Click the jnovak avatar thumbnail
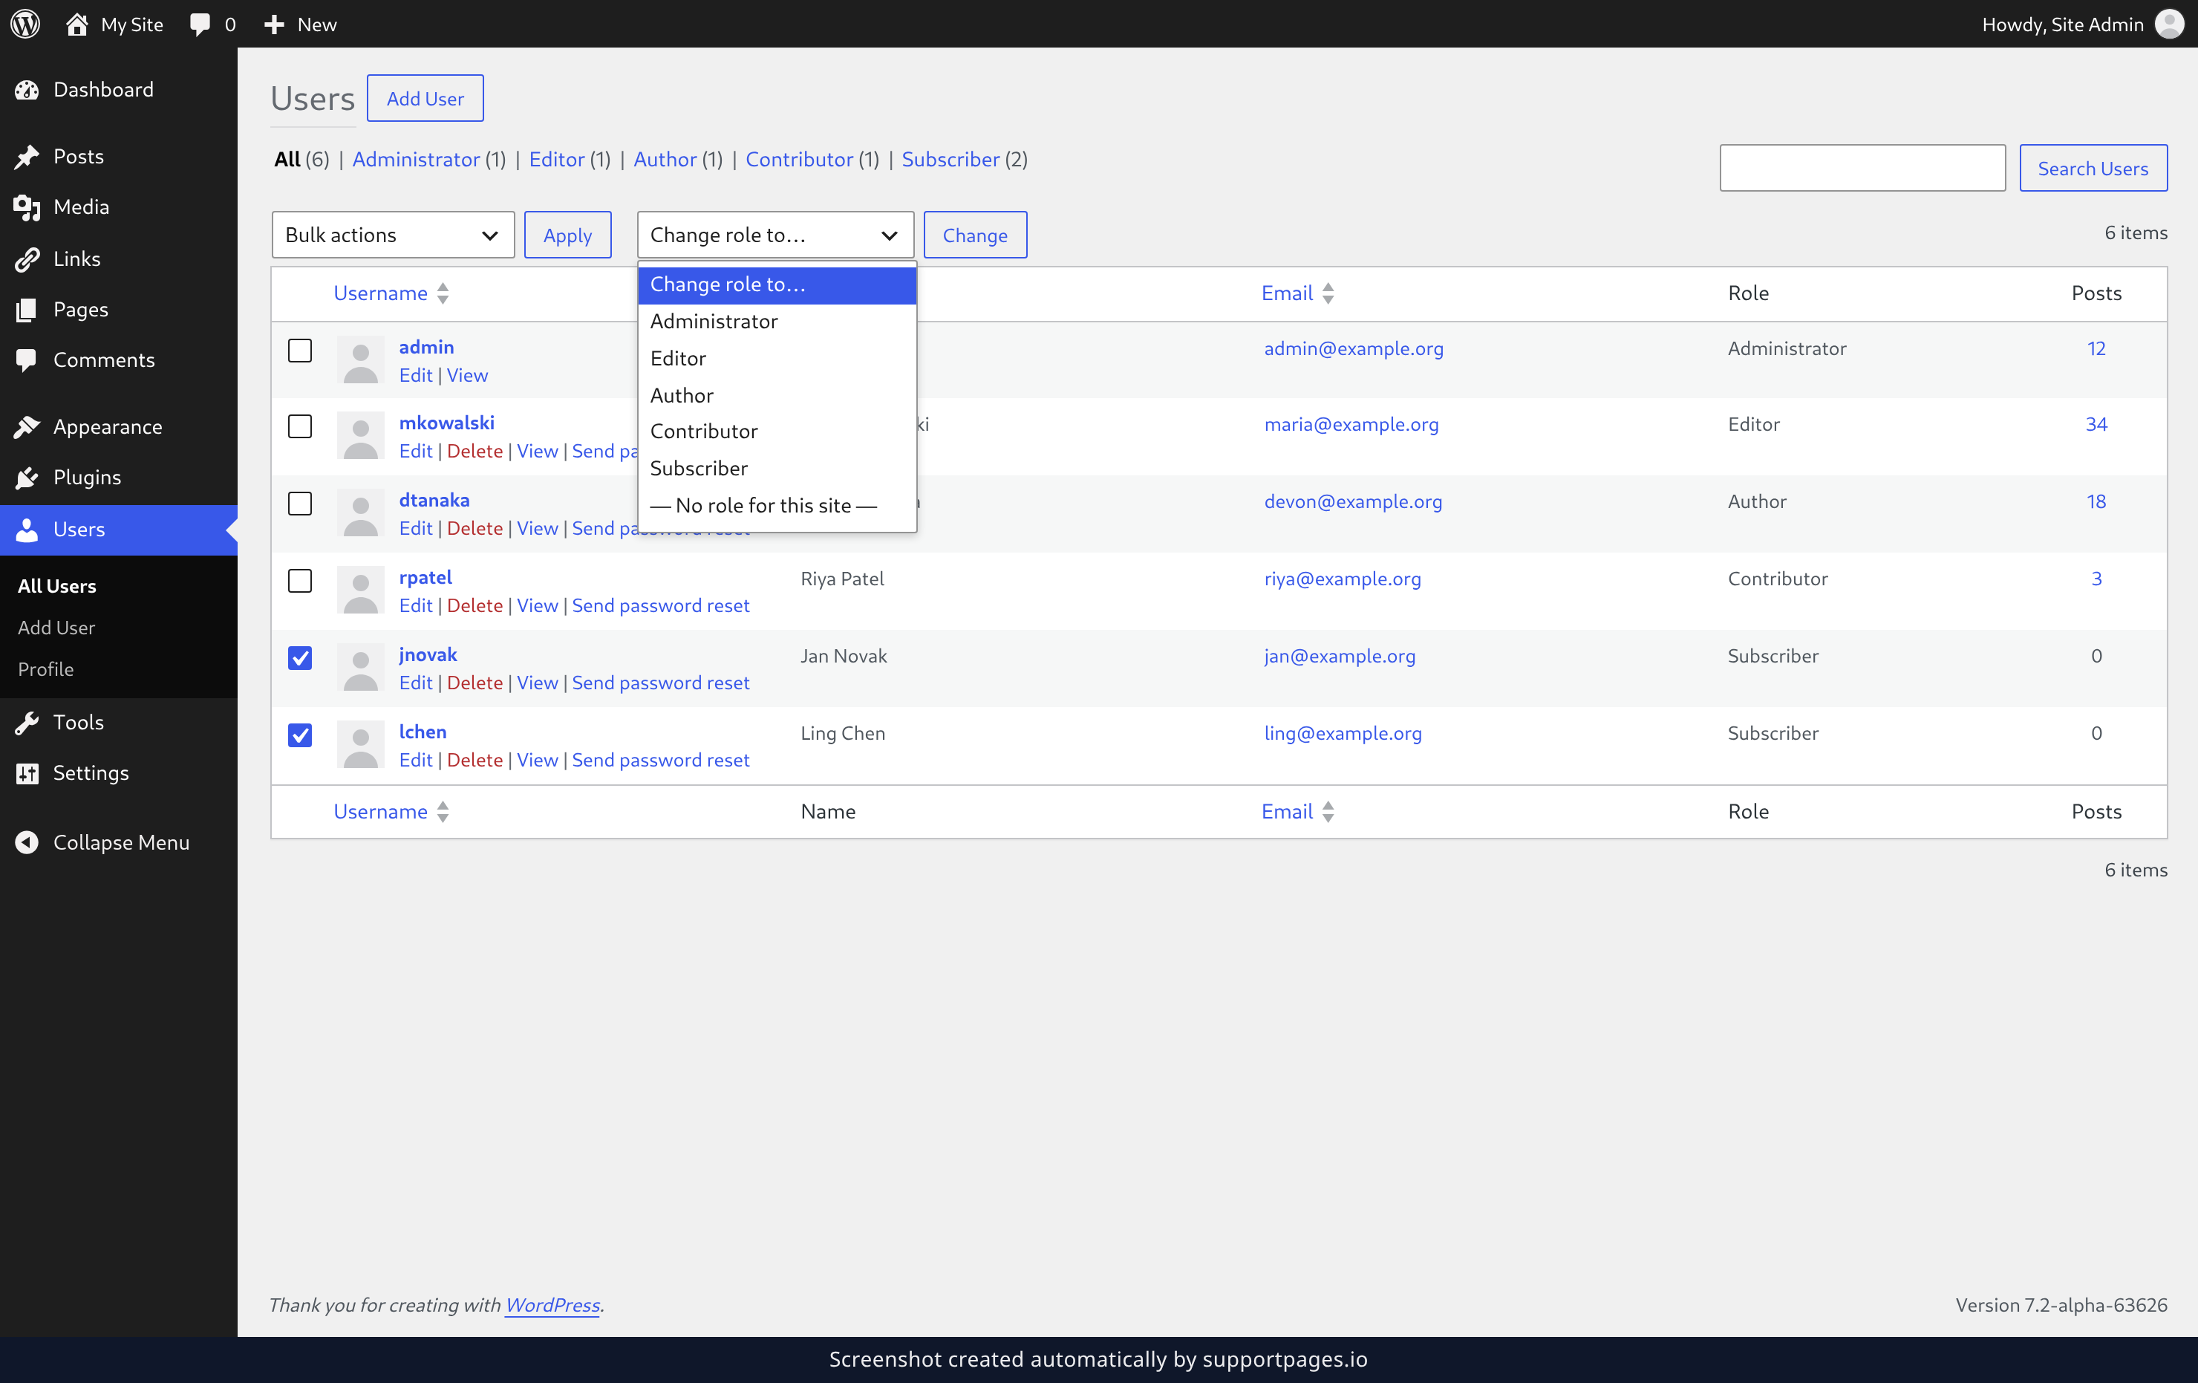The image size is (2198, 1383). (361, 668)
